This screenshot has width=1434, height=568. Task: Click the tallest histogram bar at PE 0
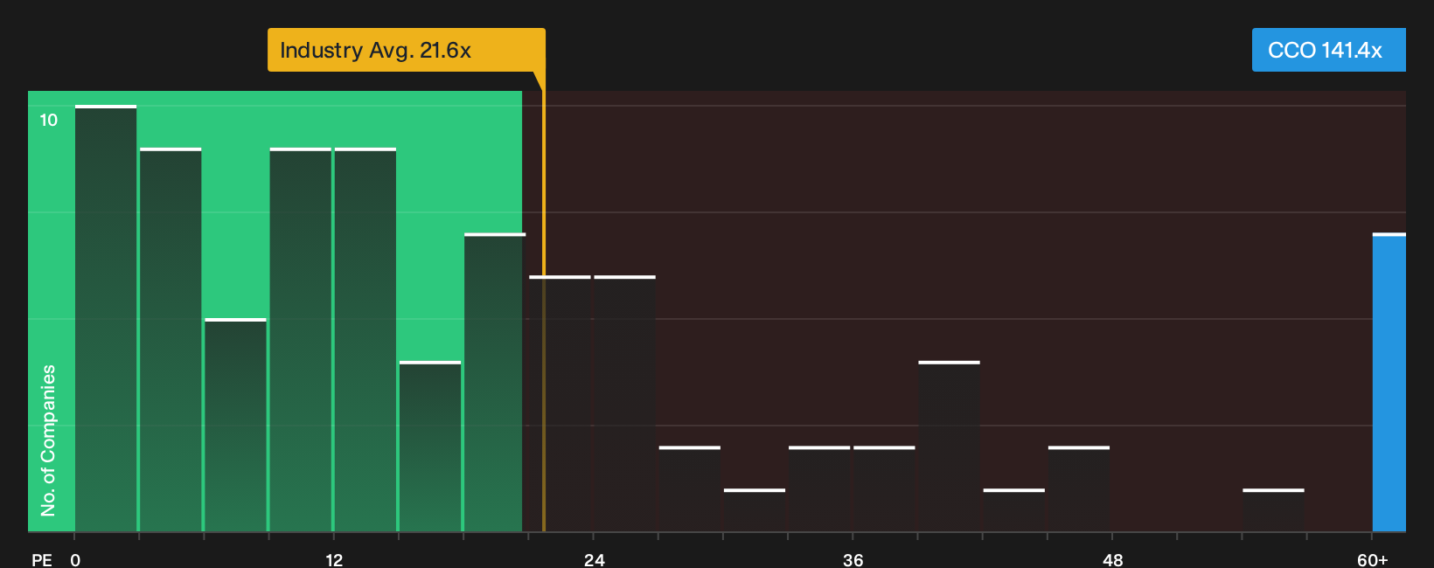pyautogui.click(x=106, y=318)
